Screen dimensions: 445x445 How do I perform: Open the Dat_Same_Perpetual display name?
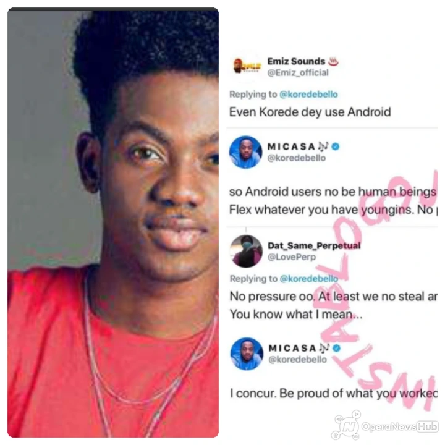314,245
